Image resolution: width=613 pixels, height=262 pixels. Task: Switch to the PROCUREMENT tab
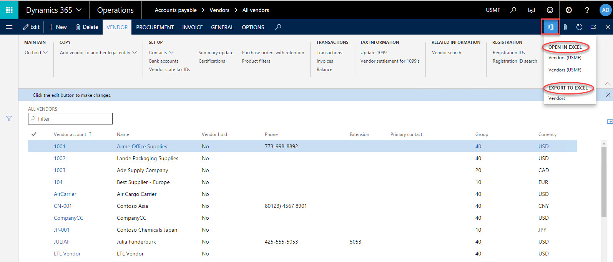pos(155,27)
